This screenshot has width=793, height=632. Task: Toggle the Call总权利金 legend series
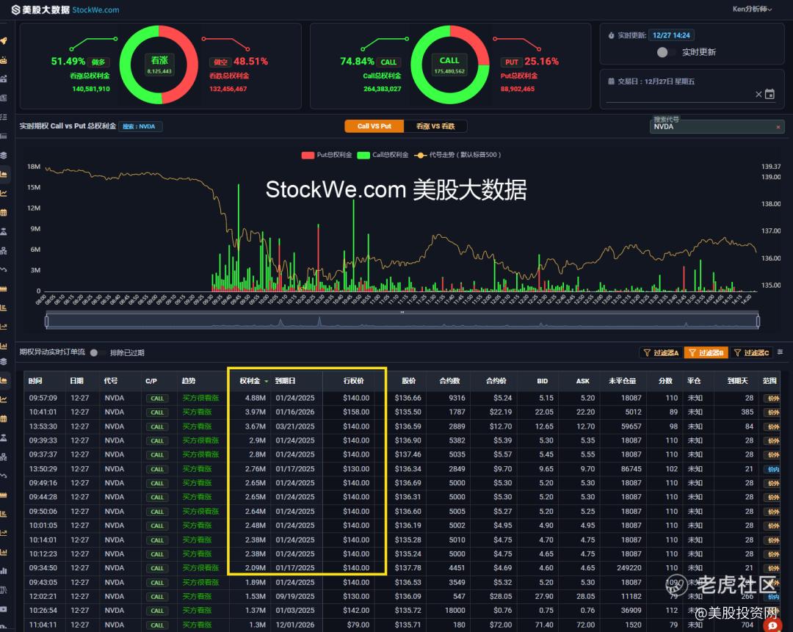(383, 155)
